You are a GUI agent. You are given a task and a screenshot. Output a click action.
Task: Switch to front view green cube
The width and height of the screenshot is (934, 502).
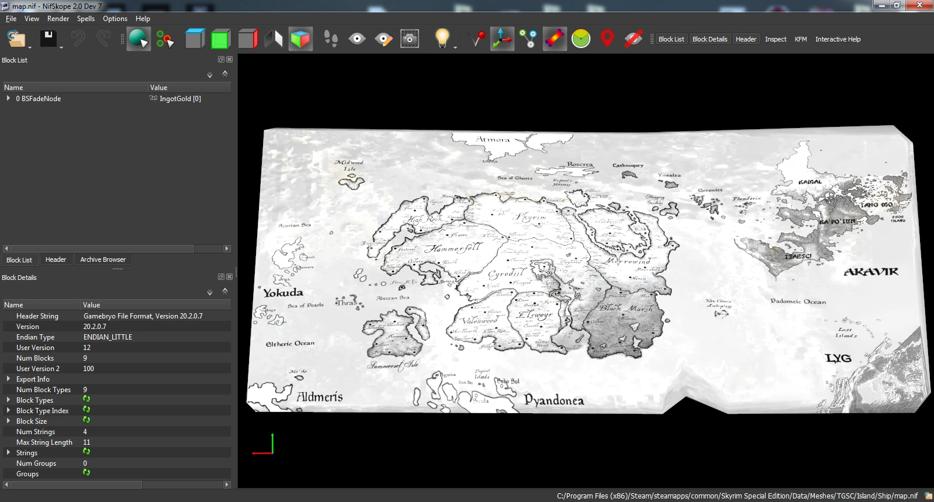[220, 39]
